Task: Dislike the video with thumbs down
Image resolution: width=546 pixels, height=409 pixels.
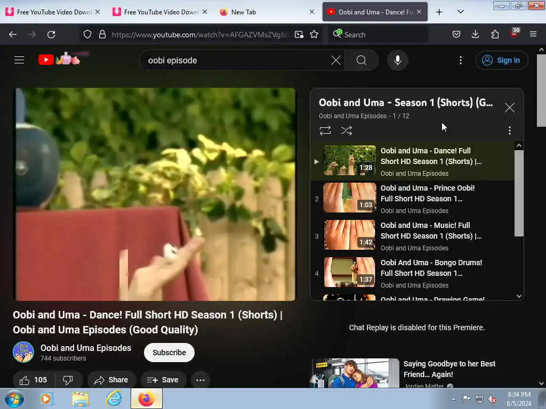Action: point(68,380)
